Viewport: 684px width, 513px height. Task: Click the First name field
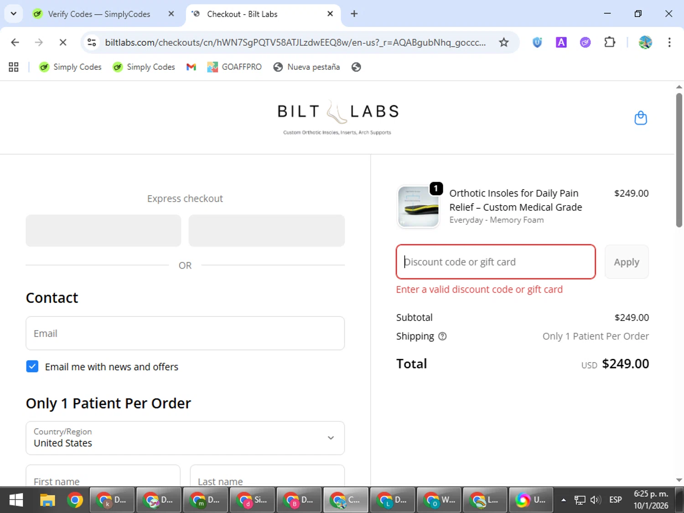pyautogui.click(x=103, y=477)
